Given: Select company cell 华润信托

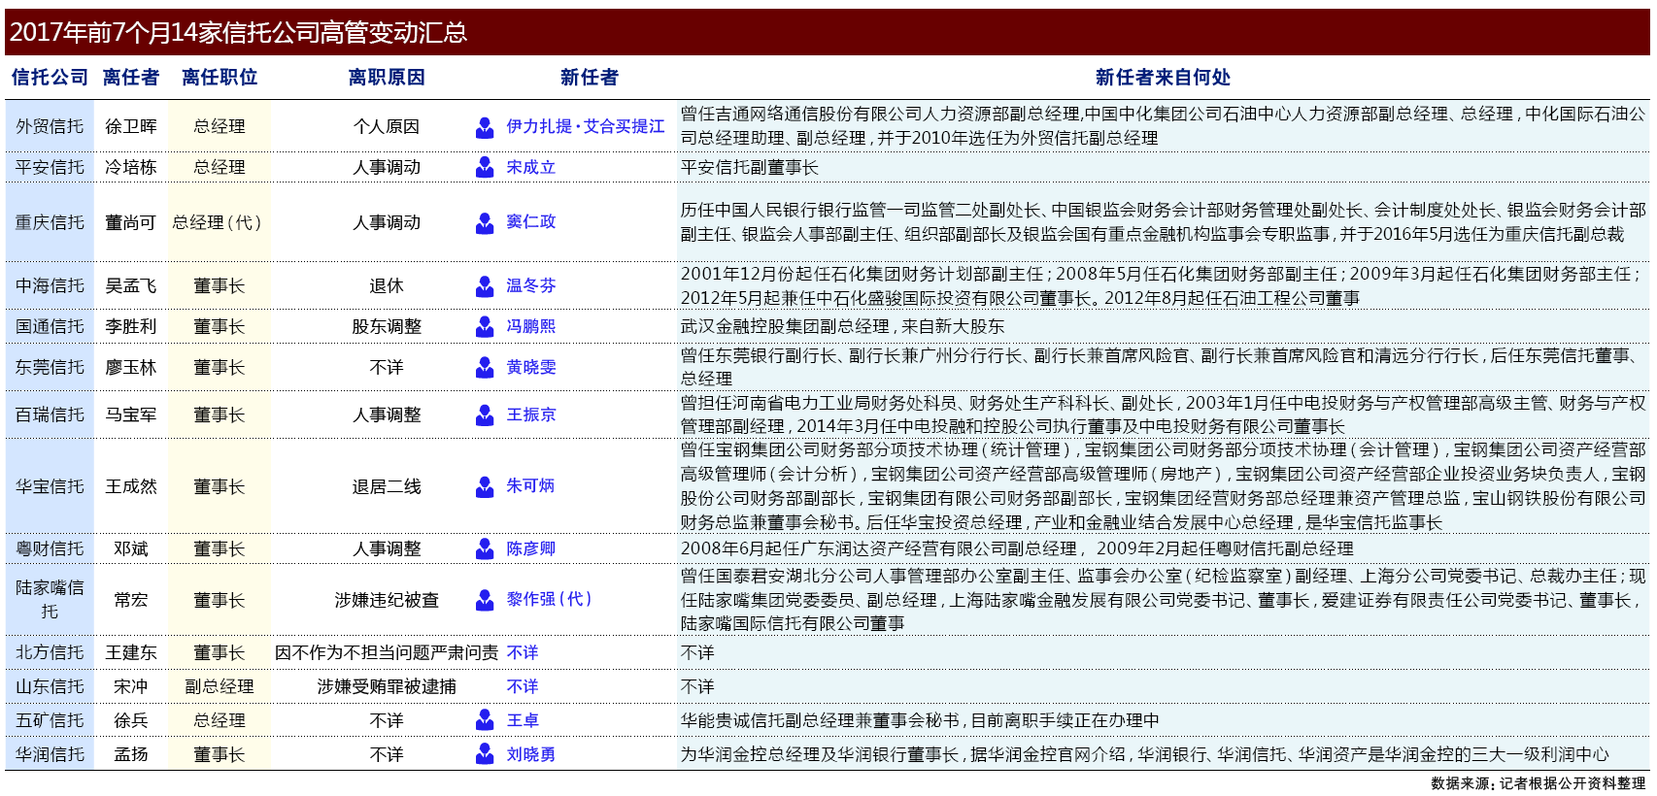Looking at the screenshot, I should click(x=50, y=754).
